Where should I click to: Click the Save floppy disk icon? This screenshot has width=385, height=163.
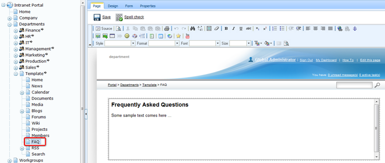pos(97,17)
